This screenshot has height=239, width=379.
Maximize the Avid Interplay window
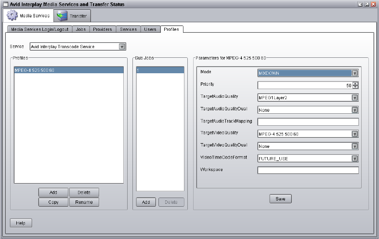pyautogui.click(x=367, y=4)
